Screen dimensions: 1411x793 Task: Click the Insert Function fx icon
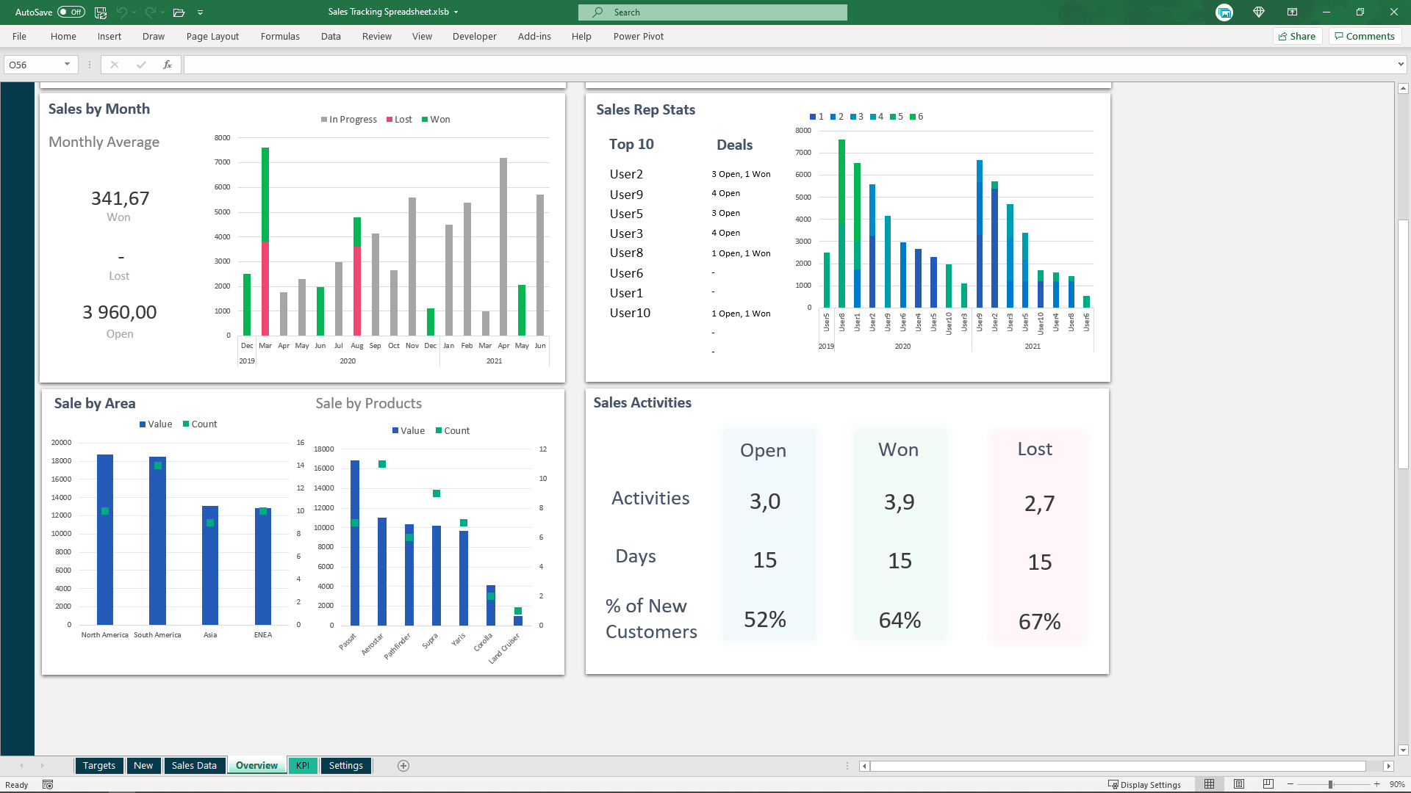[x=168, y=65]
